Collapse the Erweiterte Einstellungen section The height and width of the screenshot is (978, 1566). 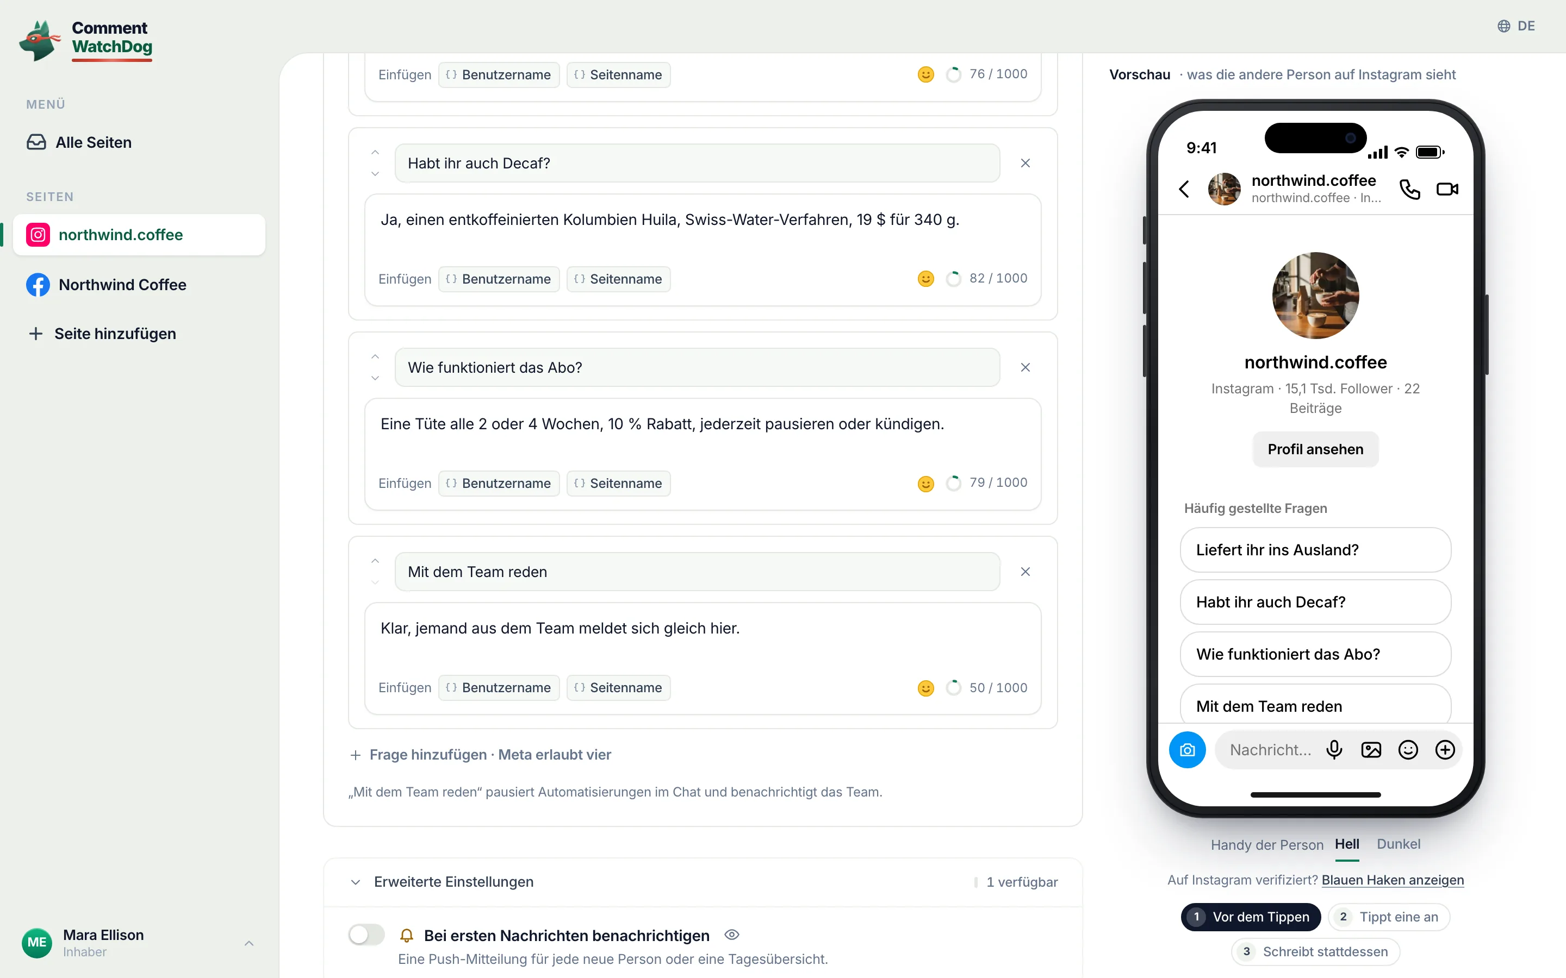702,882
